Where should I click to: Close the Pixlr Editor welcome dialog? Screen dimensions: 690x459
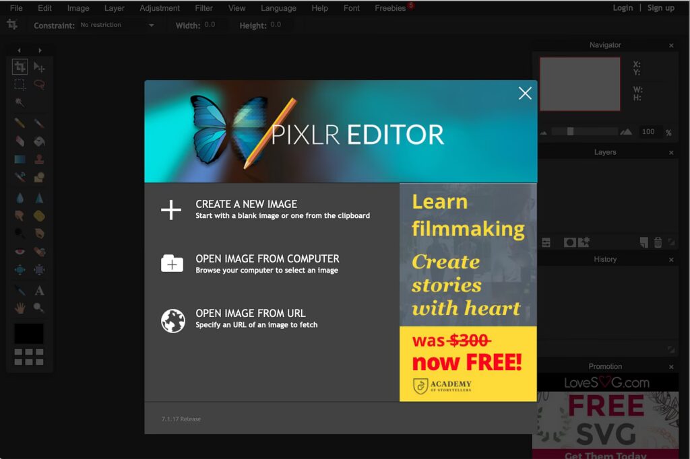(x=525, y=94)
